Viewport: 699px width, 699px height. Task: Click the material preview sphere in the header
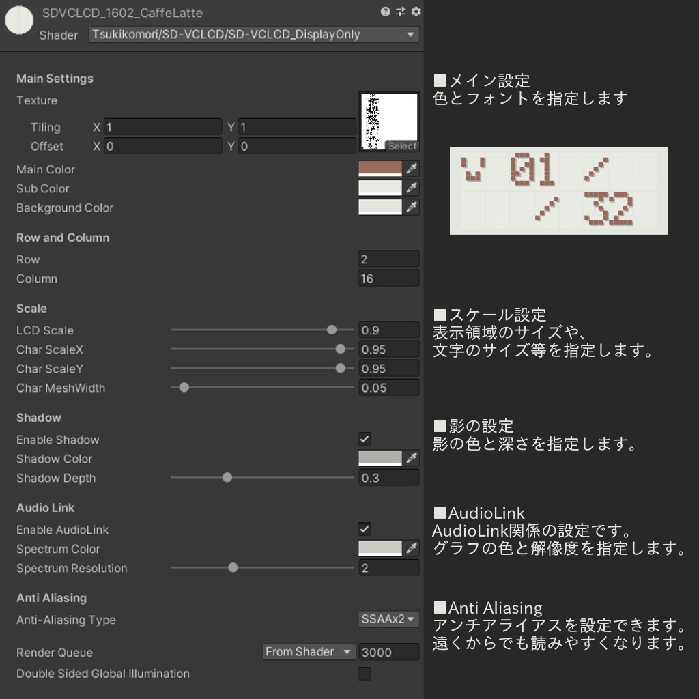tap(18, 20)
